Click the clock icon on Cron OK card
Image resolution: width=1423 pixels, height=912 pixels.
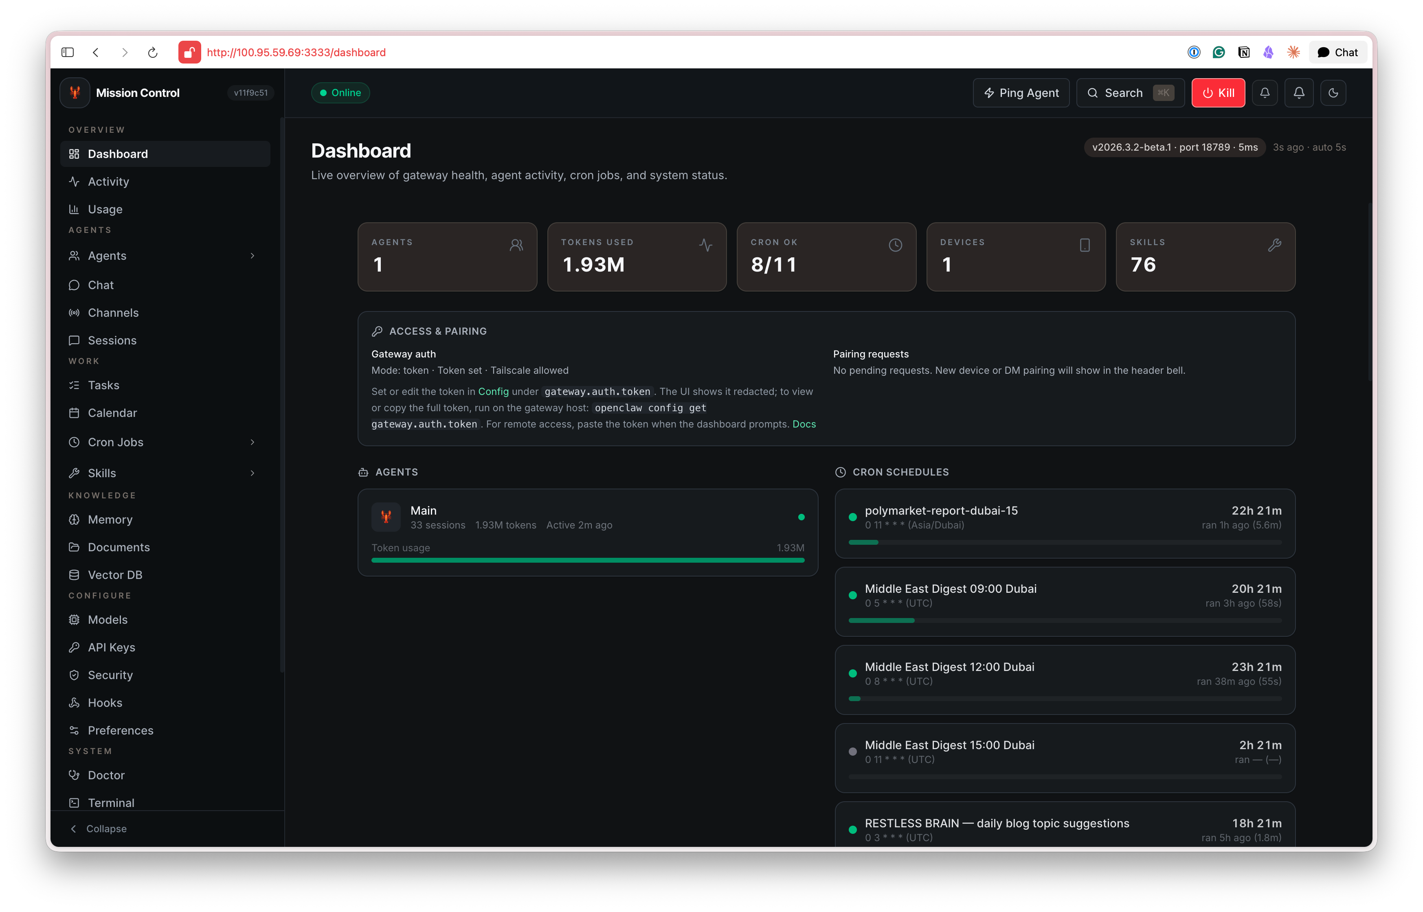tap(894, 245)
